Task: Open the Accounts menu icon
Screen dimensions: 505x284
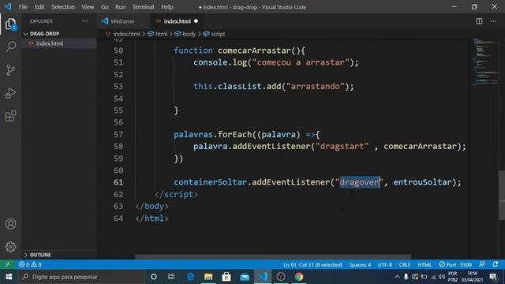Action: pyautogui.click(x=10, y=224)
